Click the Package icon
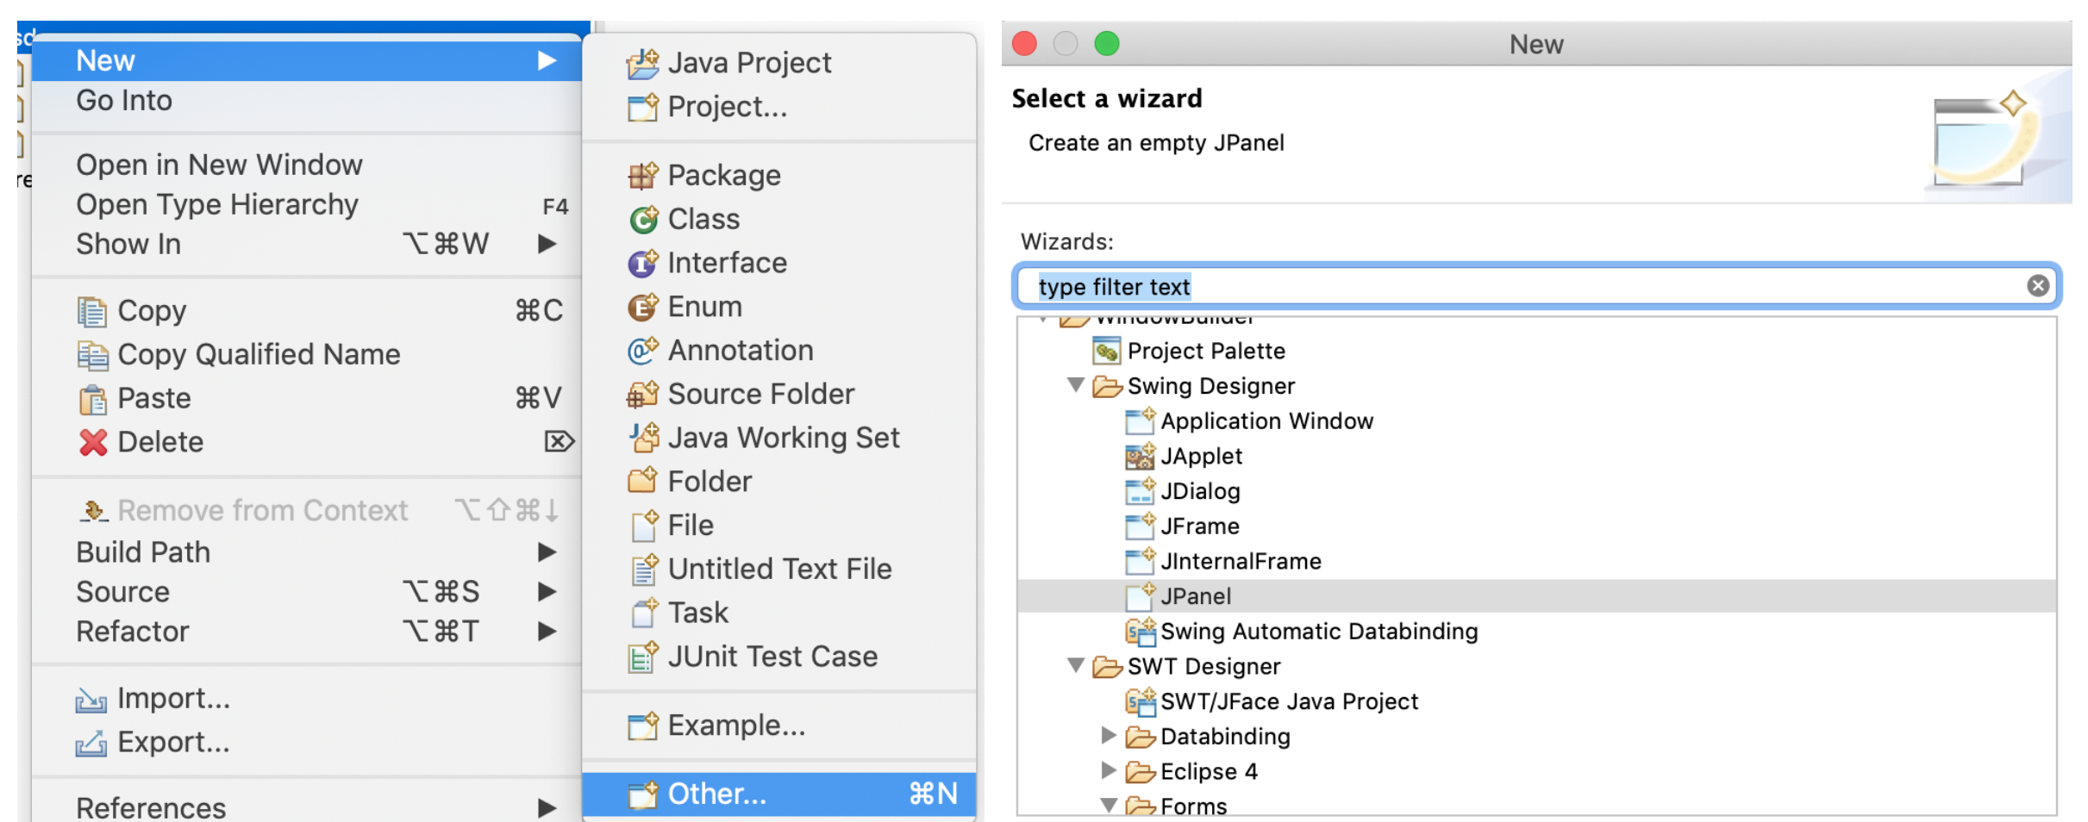 [642, 175]
